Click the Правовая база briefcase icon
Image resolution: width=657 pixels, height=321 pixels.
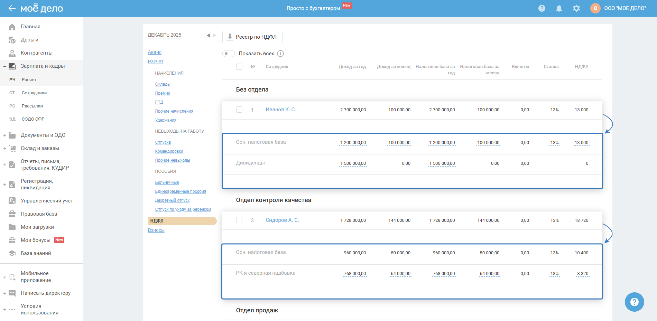(x=12, y=214)
